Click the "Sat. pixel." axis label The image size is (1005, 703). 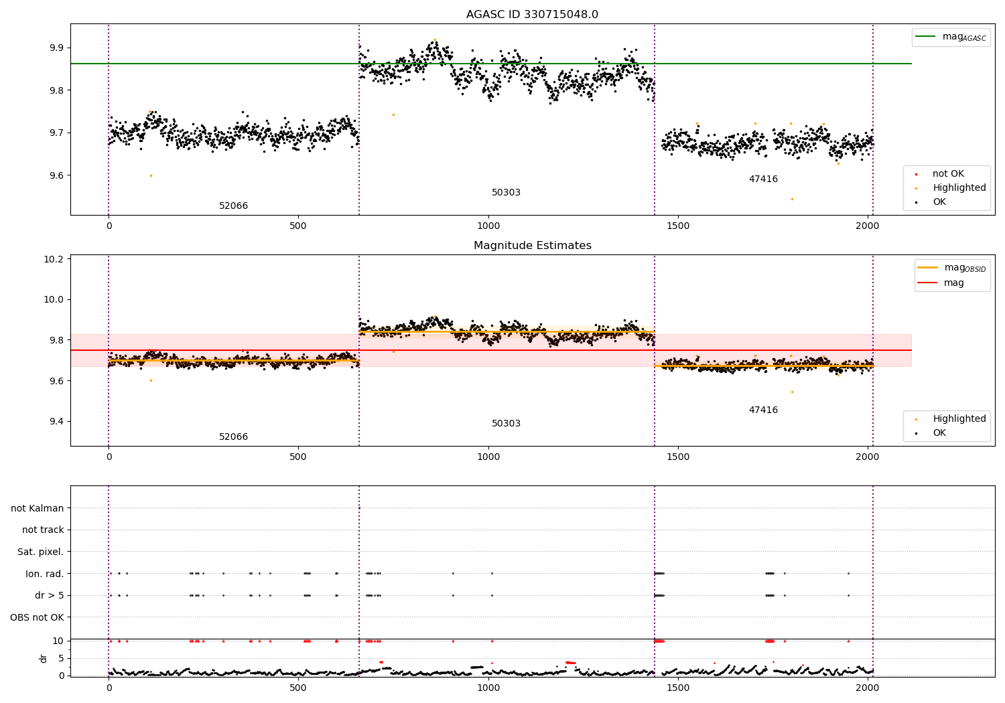coord(41,552)
